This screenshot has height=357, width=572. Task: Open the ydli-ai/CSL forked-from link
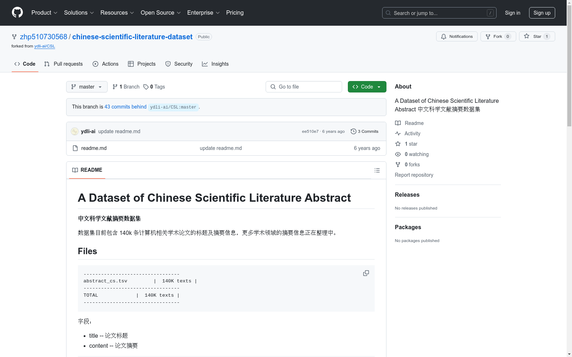coord(45,46)
